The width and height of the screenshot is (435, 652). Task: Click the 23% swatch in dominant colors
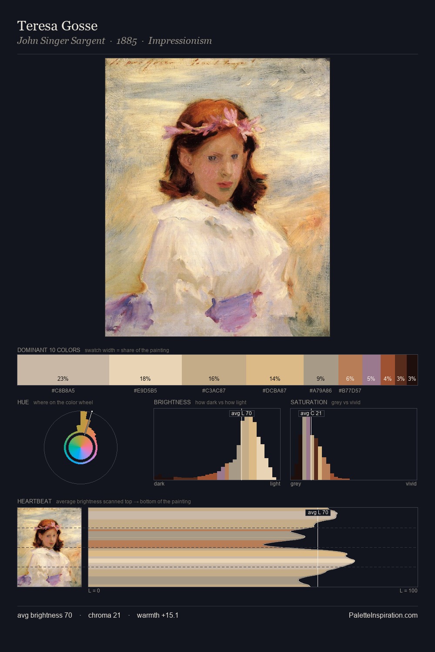click(x=63, y=370)
